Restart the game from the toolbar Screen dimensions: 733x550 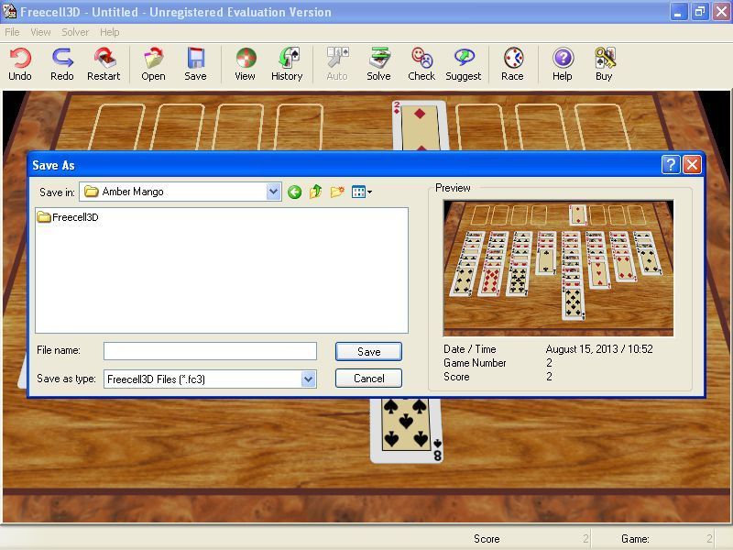pos(104,64)
